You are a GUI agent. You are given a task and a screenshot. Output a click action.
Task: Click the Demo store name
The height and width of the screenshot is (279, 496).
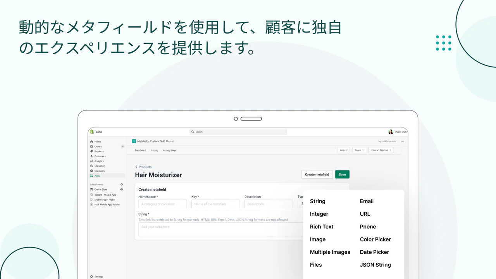[99, 132]
